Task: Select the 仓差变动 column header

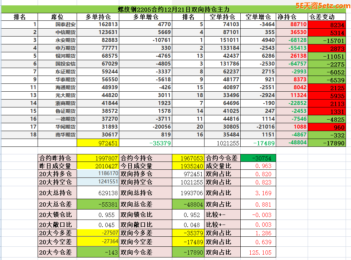Action: point(322,17)
